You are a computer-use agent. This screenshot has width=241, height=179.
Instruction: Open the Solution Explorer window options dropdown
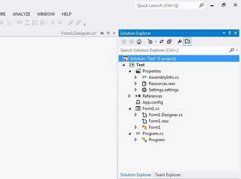click(x=224, y=33)
